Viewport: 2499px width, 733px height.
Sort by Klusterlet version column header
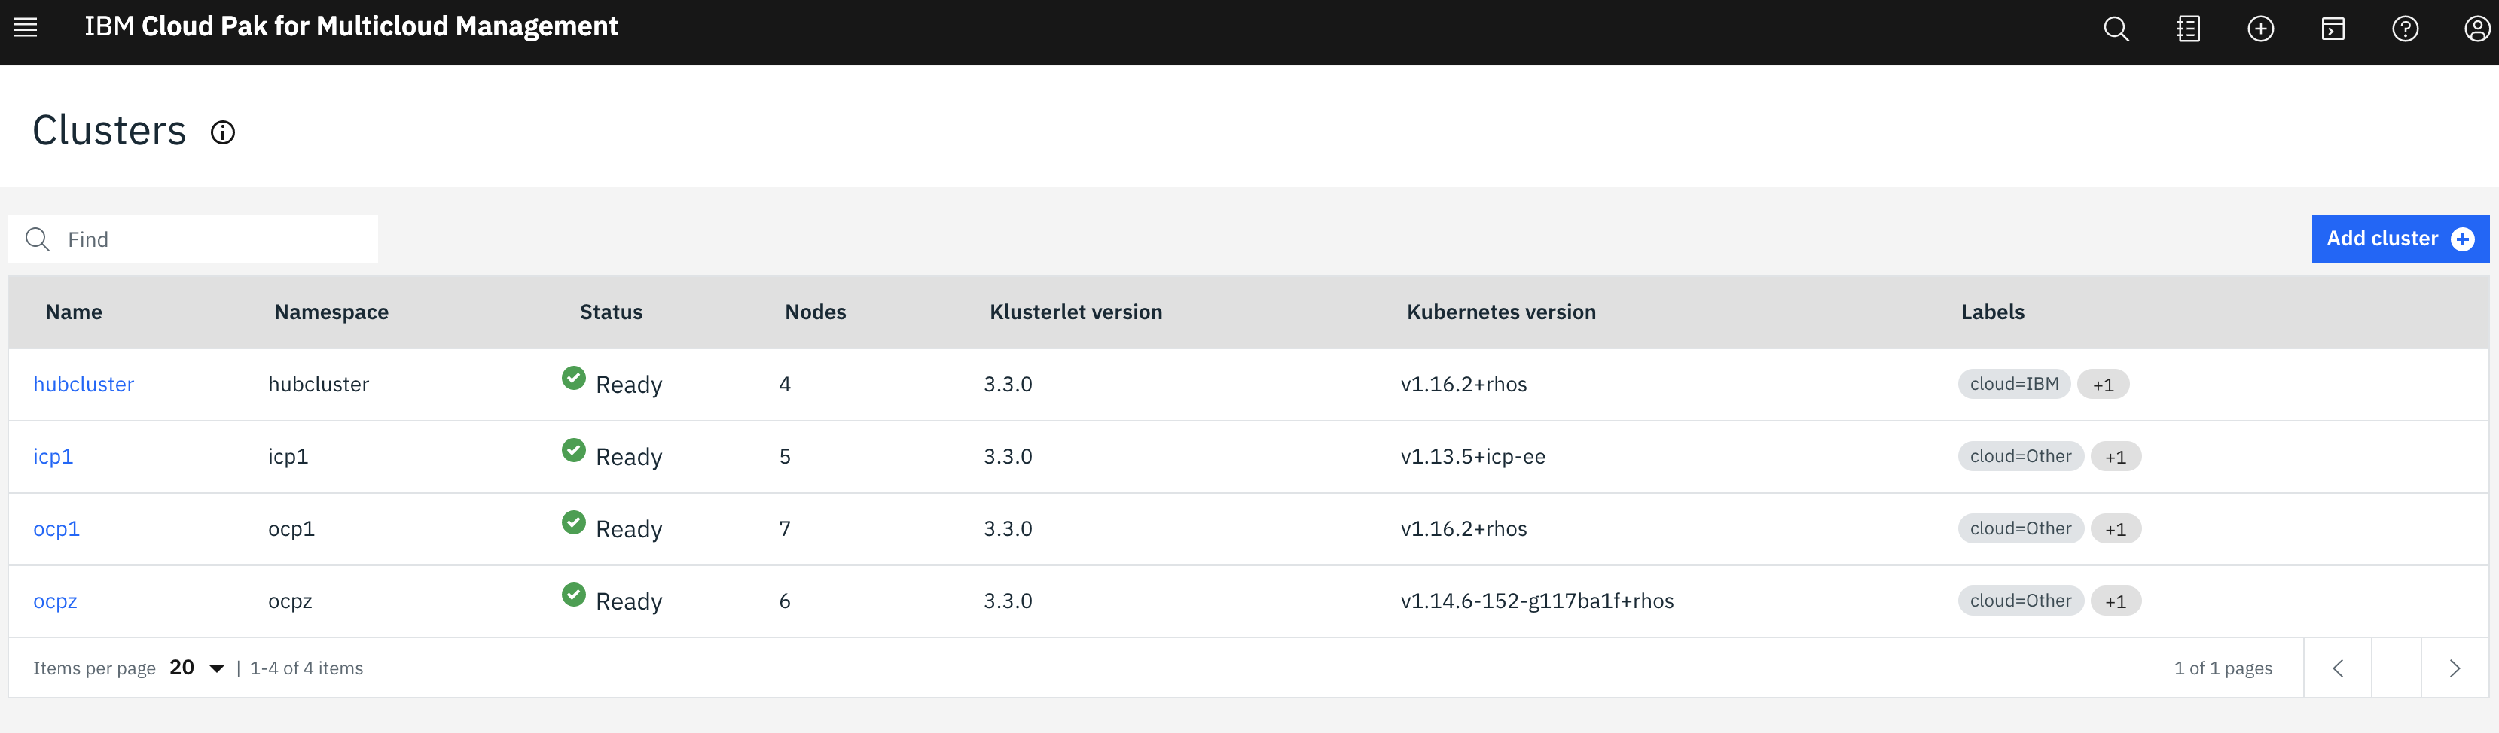pyautogui.click(x=1076, y=312)
